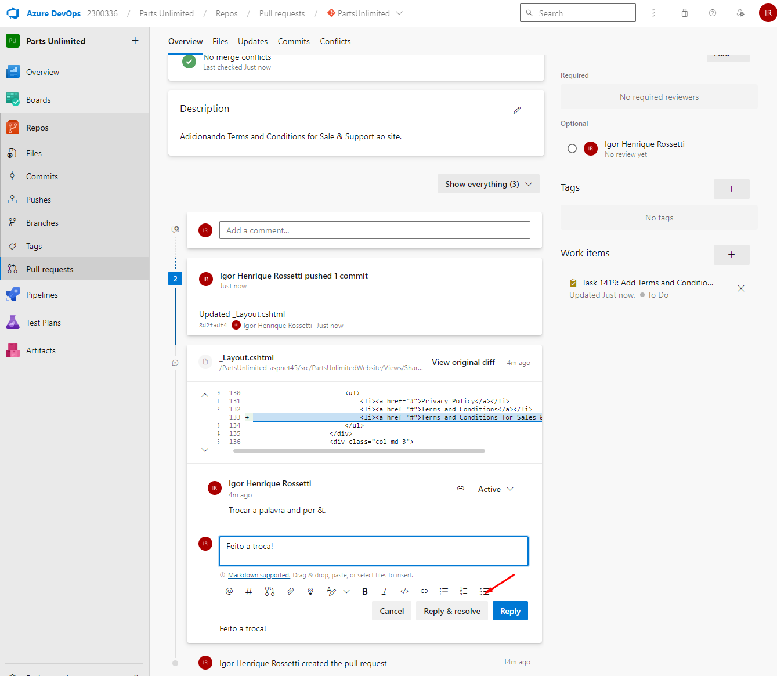Go to Pushes under Repos

pos(74,200)
